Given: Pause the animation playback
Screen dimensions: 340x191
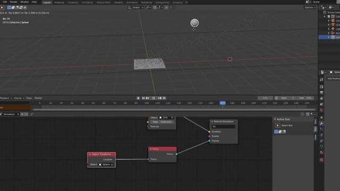Looking at the screenshot, I should coord(154,98).
